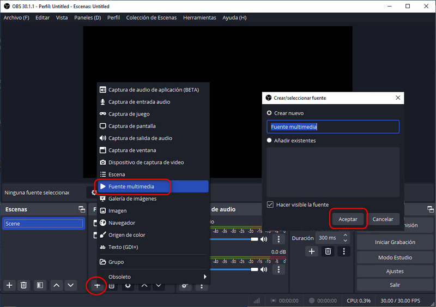436x307 pixels.
Task: Open advanced audio properties gear icon
Action: click(x=185, y=286)
